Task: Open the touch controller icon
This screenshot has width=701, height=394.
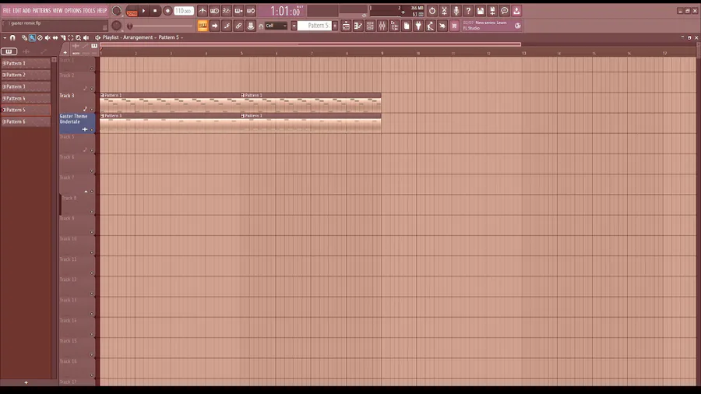Action: [x=442, y=26]
